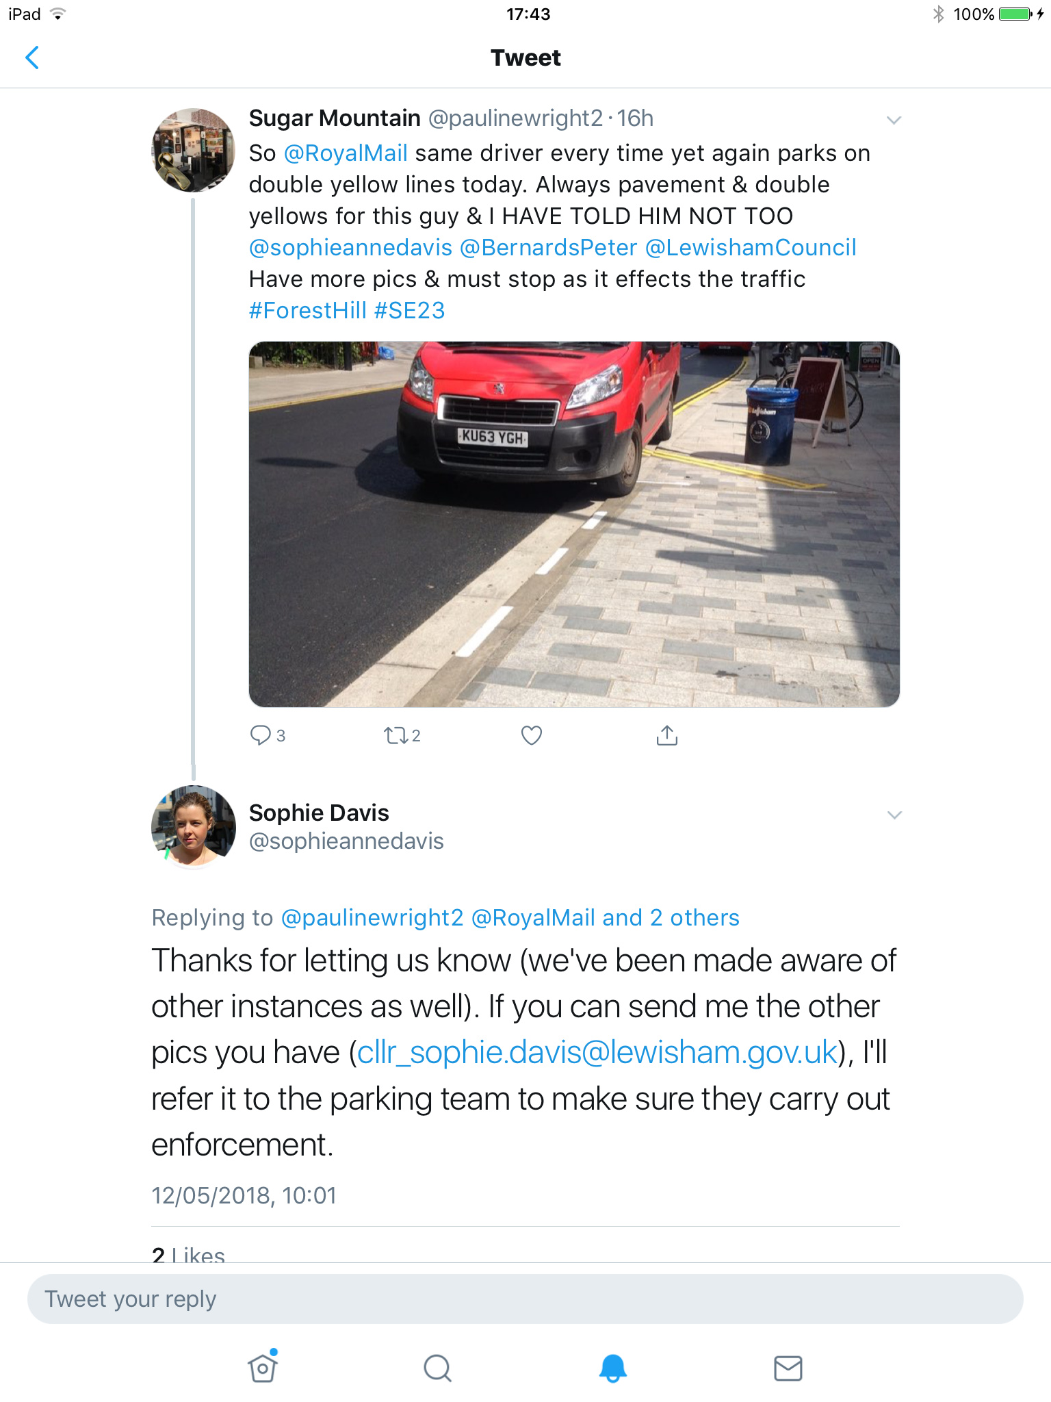Like the Sugar Mountain tweet
This screenshot has width=1051, height=1402.
532,735
